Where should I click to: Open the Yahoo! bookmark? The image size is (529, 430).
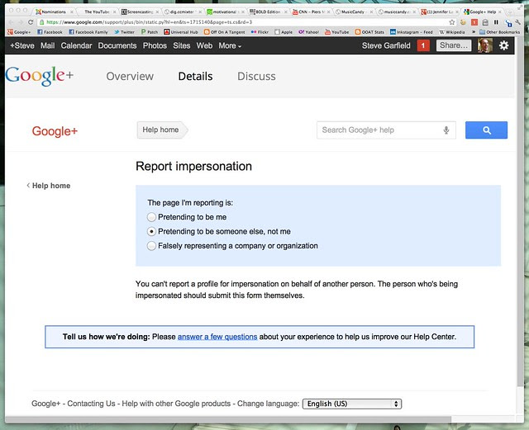click(x=308, y=32)
